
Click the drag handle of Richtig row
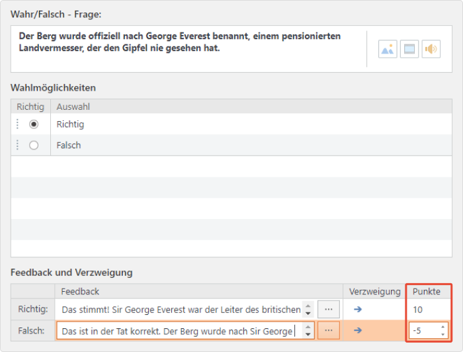click(x=17, y=124)
